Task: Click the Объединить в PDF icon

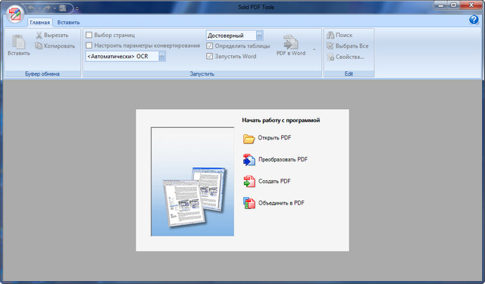Action: [x=249, y=203]
